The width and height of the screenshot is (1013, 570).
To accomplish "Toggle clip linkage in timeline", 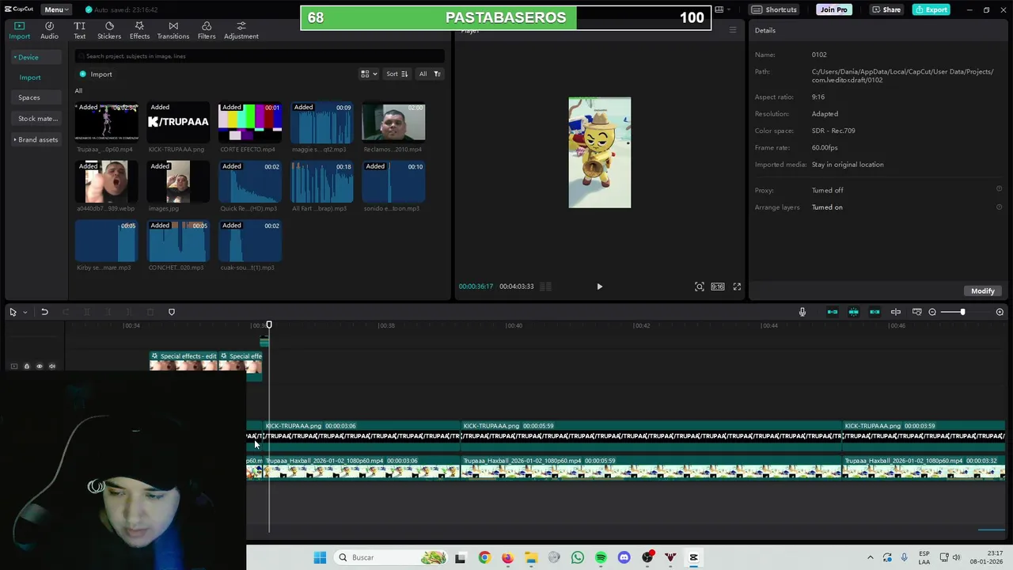I will pos(875,312).
